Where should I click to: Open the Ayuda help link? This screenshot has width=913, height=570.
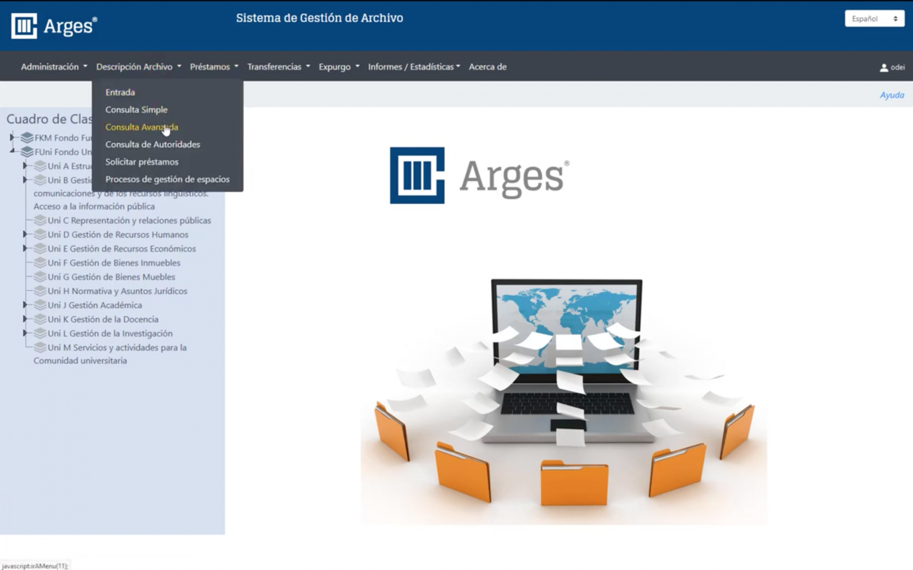[891, 95]
